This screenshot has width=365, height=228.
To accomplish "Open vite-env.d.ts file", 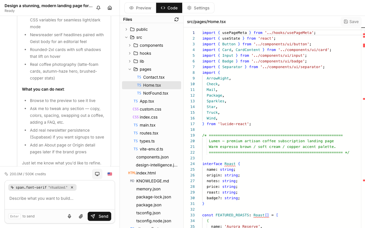I will [x=151, y=149].
